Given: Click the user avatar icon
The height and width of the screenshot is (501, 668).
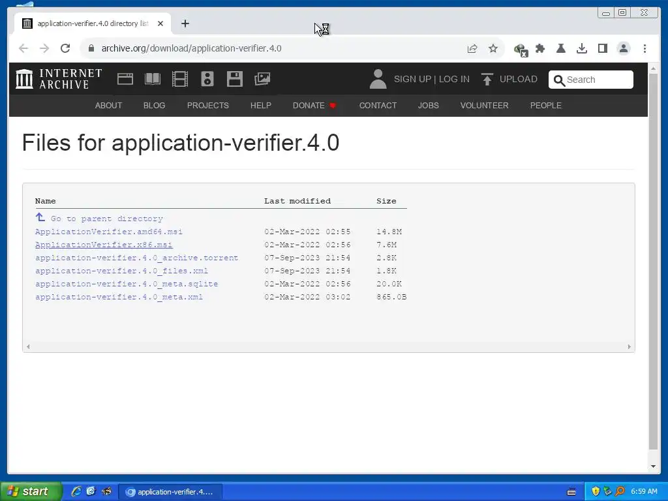Looking at the screenshot, I should tap(378, 79).
